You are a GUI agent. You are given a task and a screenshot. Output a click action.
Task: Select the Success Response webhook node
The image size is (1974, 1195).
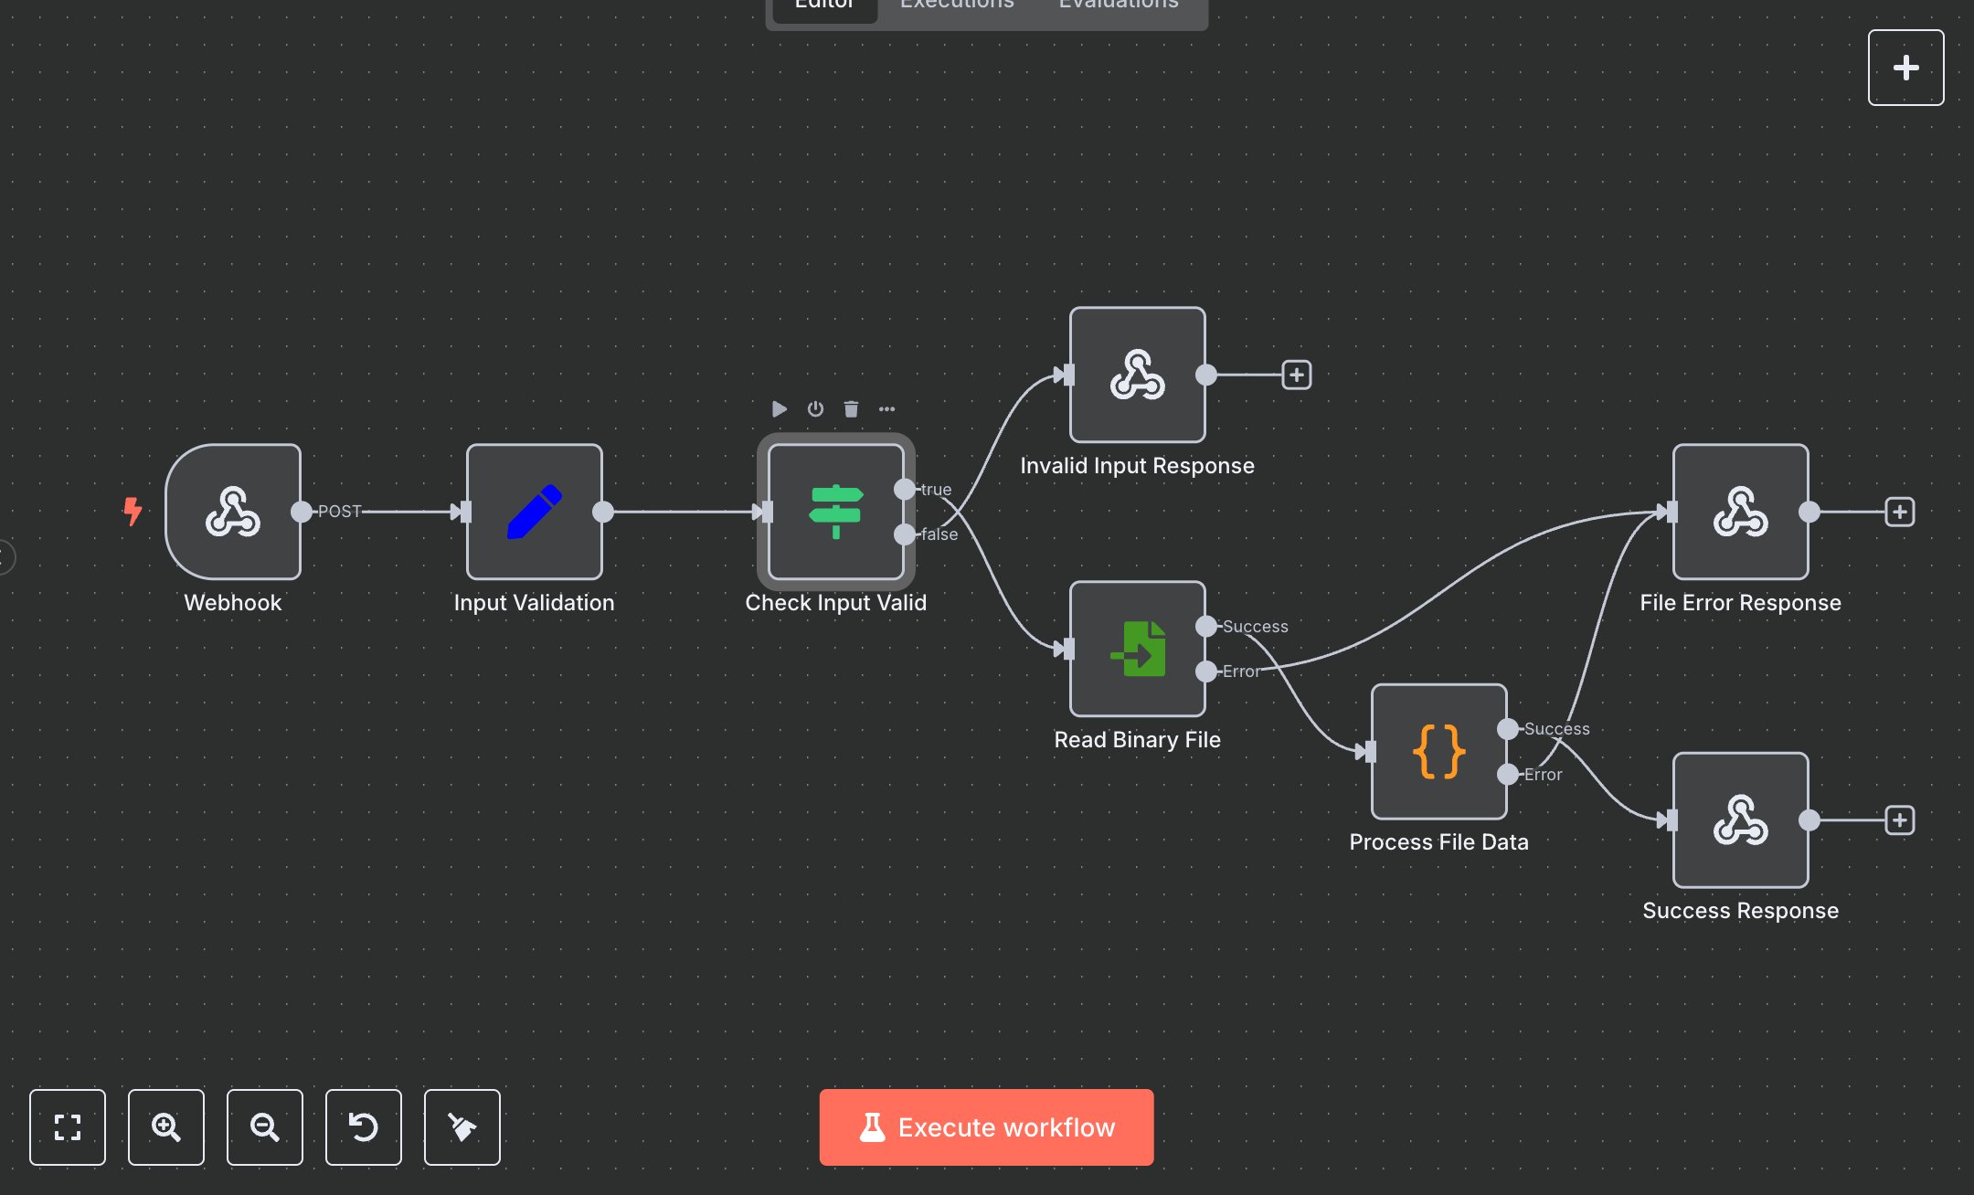1739,820
